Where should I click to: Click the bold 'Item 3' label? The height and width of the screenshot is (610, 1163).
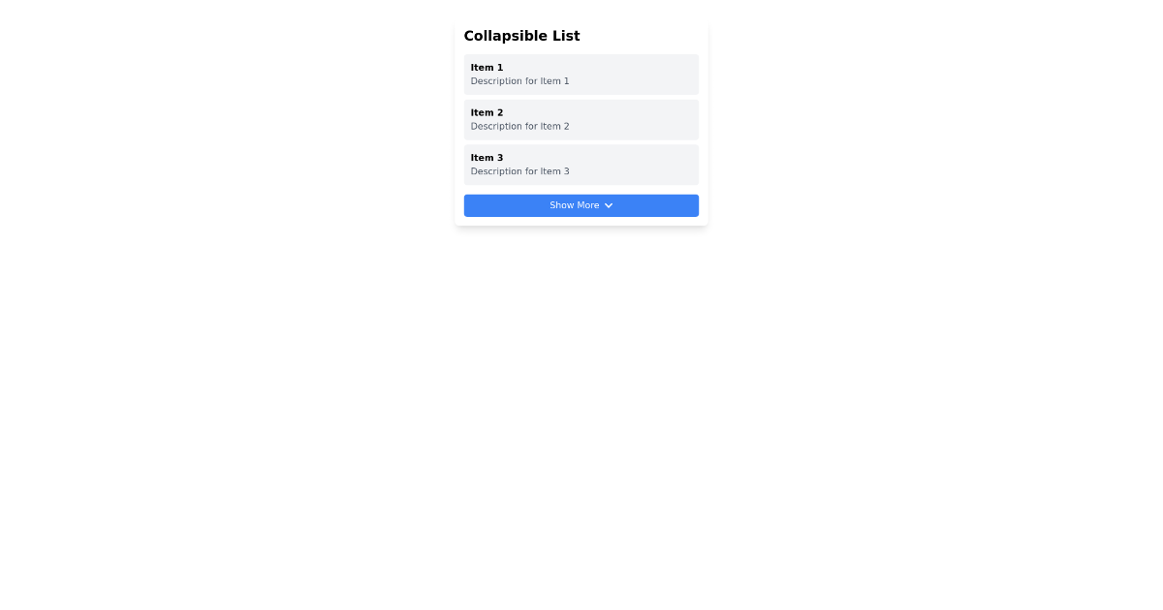(487, 157)
